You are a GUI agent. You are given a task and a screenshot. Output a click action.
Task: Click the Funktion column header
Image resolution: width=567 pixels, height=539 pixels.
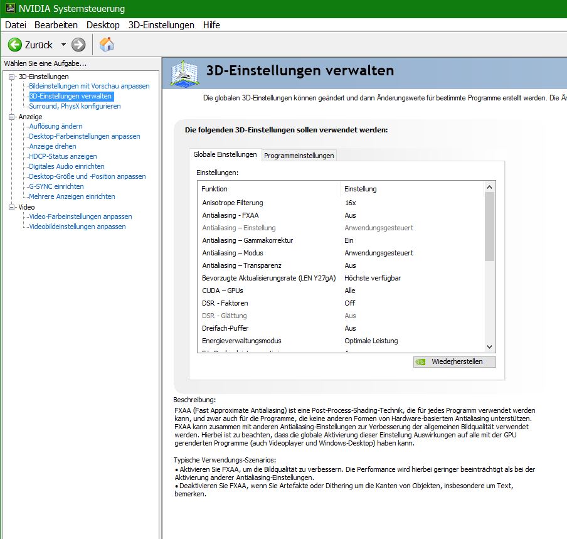tap(269, 189)
